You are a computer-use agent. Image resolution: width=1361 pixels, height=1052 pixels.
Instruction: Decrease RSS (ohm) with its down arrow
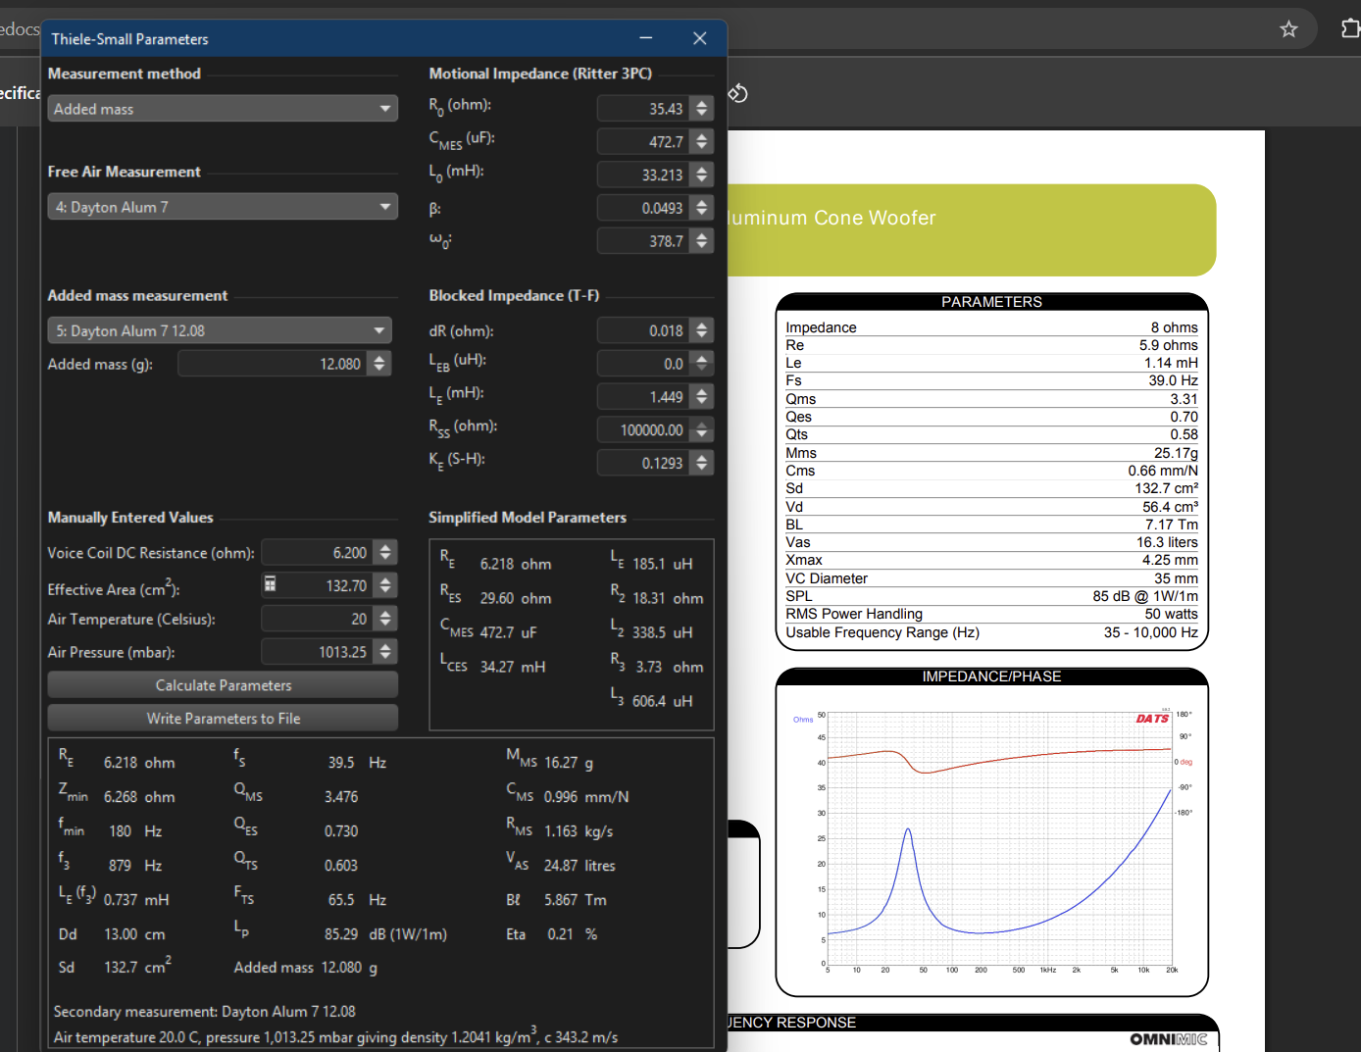point(702,435)
